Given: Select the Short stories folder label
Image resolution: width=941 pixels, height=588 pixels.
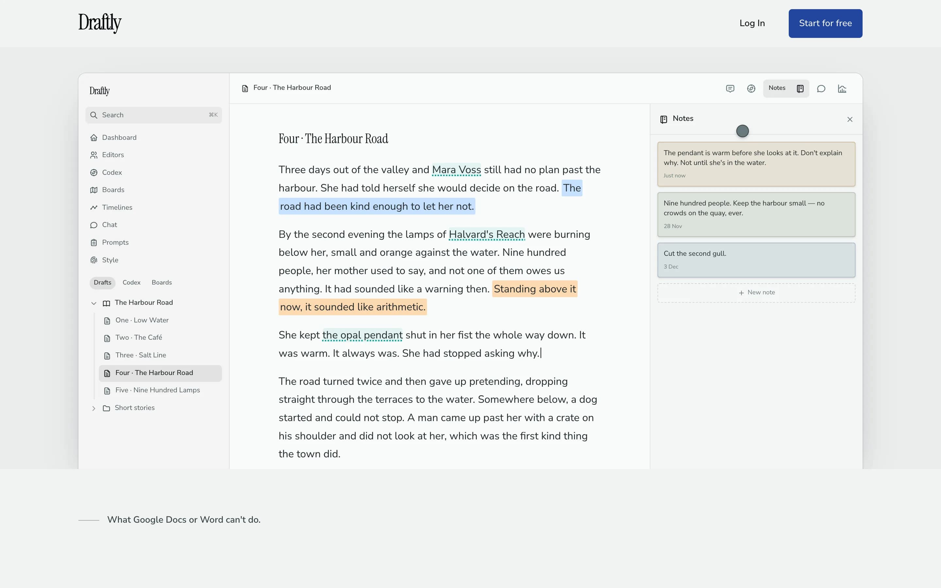Looking at the screenshot, I should point(135,408).
